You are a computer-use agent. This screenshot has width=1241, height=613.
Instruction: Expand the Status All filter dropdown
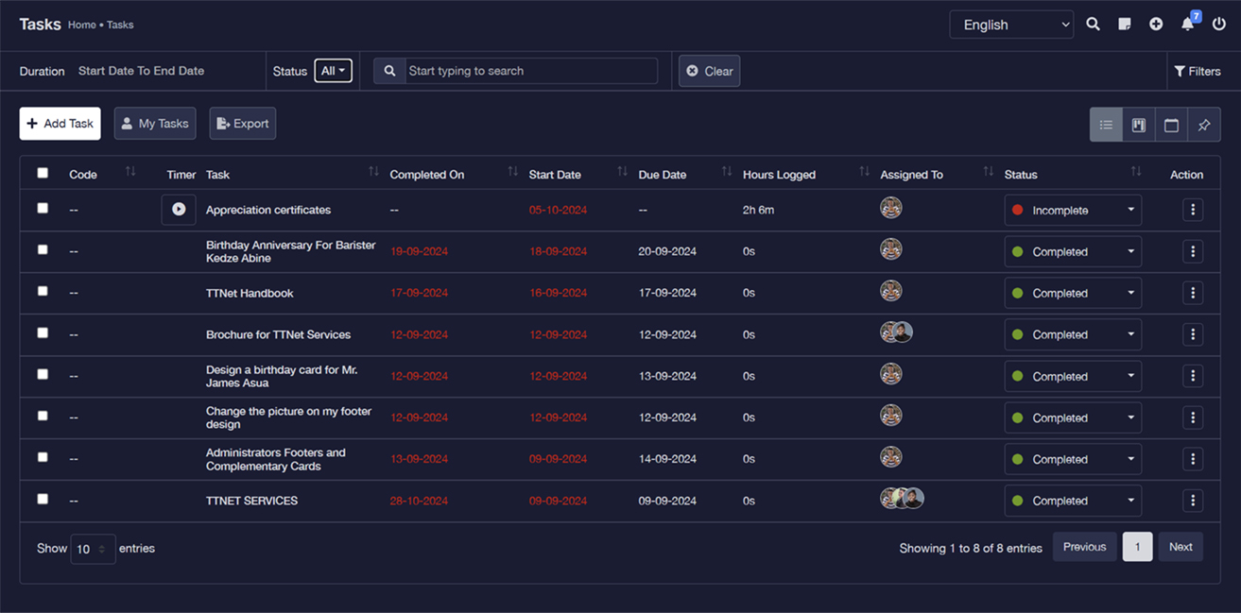(x=333, y=71)
